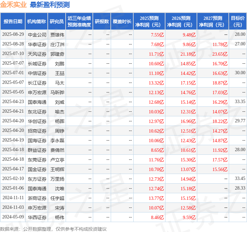Click the 最新盈利预测 heading text
Viewport: 247px width, 232px height.
tap(50, 5)
